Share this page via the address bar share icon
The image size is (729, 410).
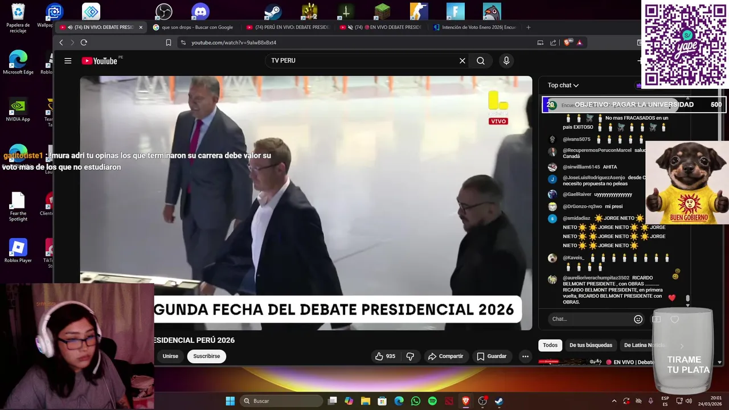(553, 43)
